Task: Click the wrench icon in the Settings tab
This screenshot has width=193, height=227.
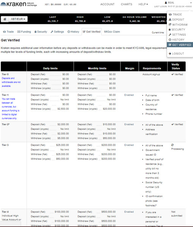Action: pos(52,32)
